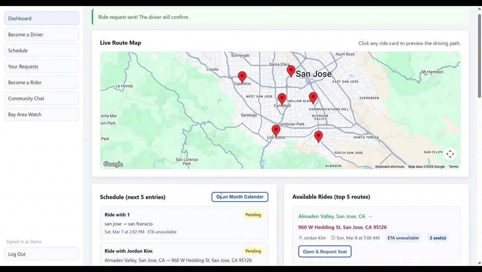Open Bay Area Watch

click(x=42, y=114)
